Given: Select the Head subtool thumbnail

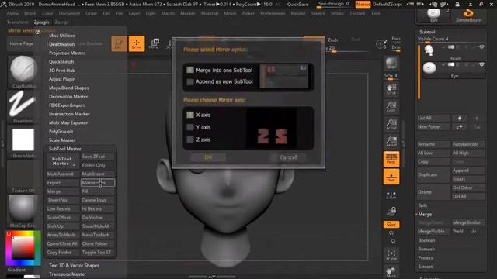Looking at the screenshot, I should (429, 50).
